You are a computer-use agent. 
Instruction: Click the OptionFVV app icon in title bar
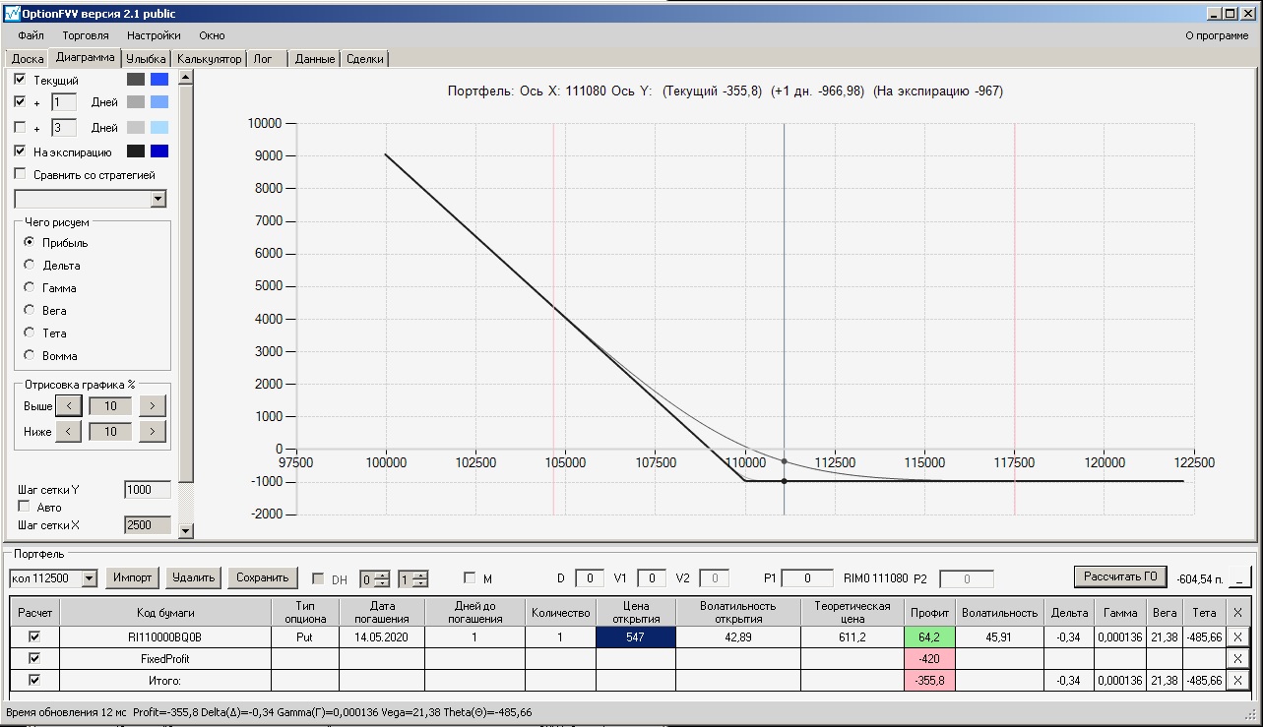(x=13, y=14)
